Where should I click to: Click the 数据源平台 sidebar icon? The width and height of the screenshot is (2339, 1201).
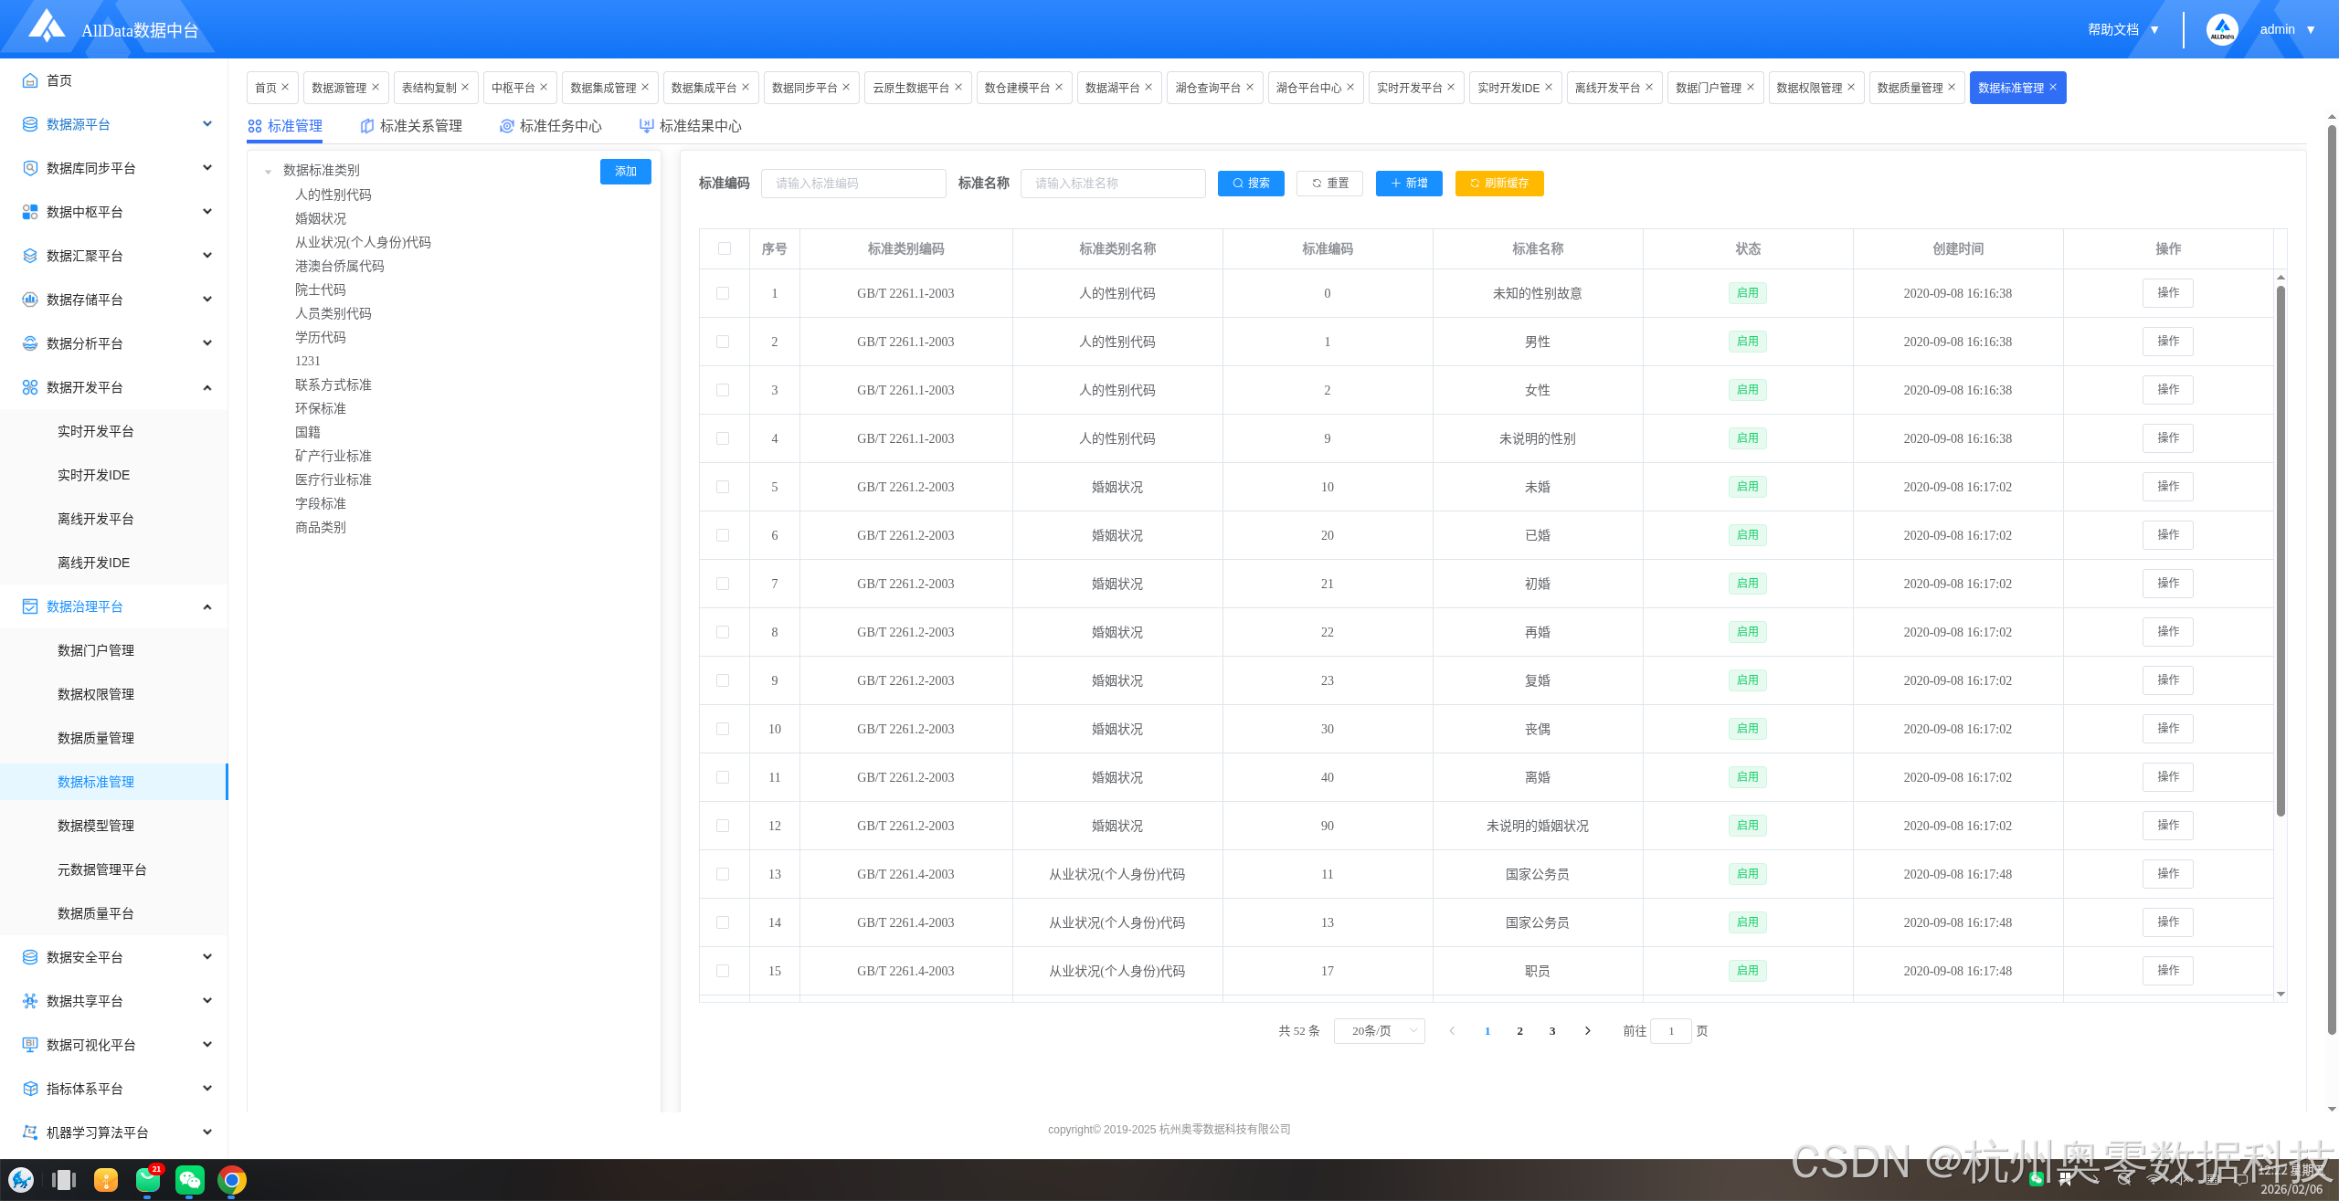point(30,124)
